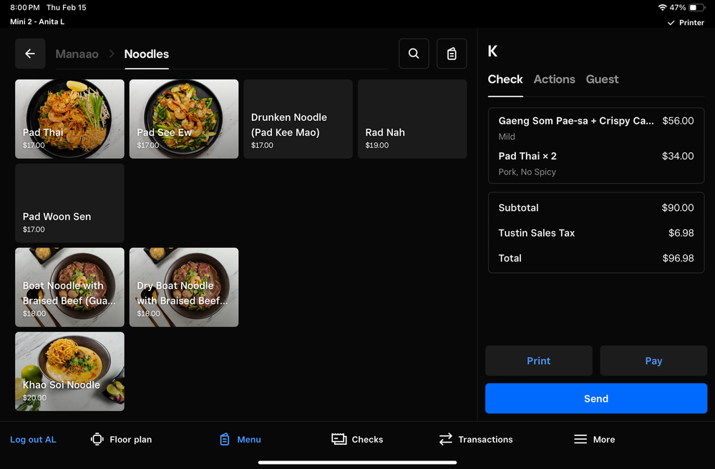Navigate to Manaao breadcrumb
Viewport: 715px width, 469px height.
pos(77,54)
